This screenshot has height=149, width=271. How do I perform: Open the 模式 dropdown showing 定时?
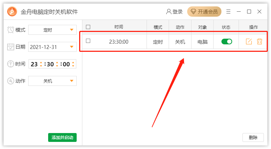tap(52, 30)
